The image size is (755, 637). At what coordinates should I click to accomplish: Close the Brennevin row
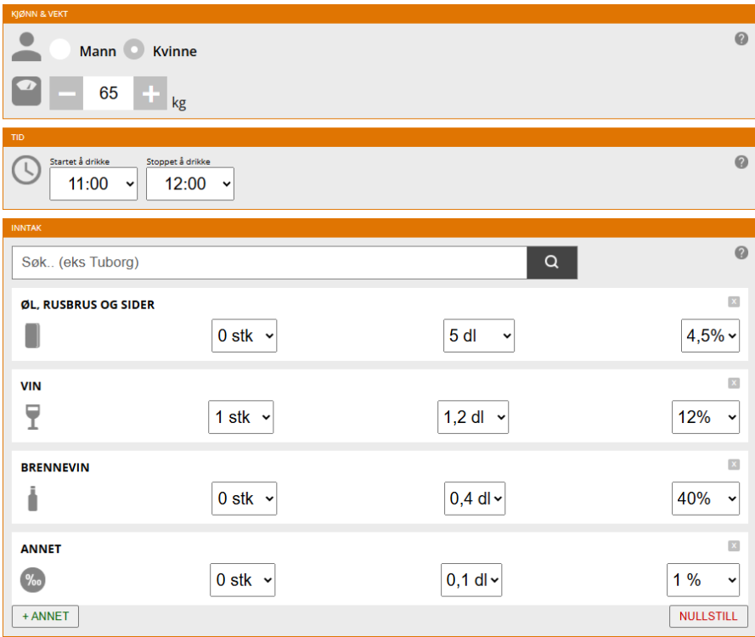click(x=734, y=465)
